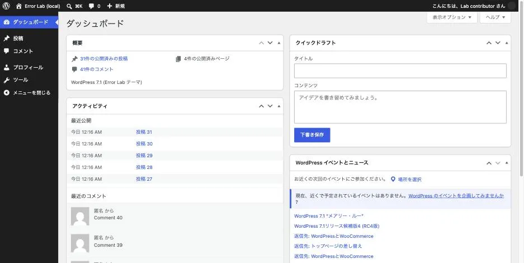Click the pages icon beside 4件の公開済みページ

click(178, 59)
